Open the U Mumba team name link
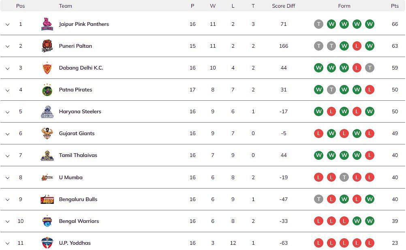Image resolution: width=406 pixels, height=250 pixels. pos(71,177)
